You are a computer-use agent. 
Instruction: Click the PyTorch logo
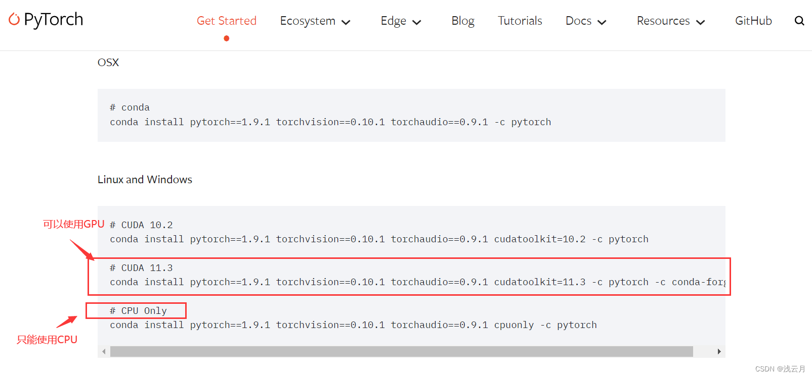[x=46, y=20]
